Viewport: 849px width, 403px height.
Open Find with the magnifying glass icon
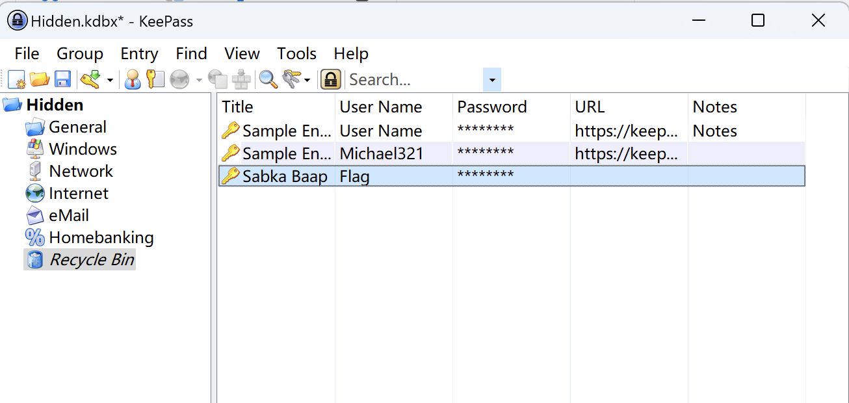(x=268, y=79)
